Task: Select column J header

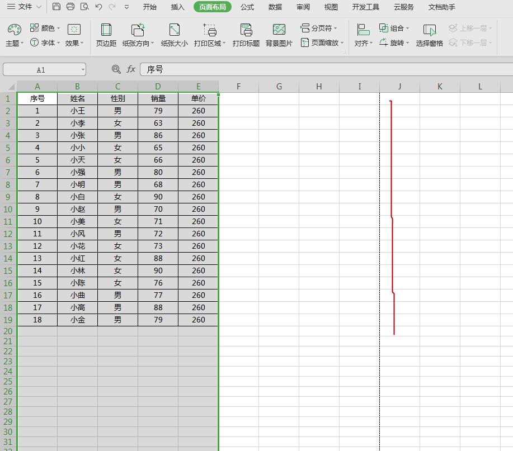Action: pos(399,87)
